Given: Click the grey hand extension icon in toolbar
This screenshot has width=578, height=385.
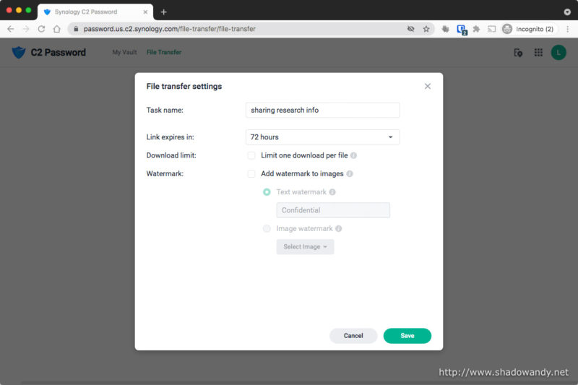Looking at the screenshot, I should [x=445, y=29].
